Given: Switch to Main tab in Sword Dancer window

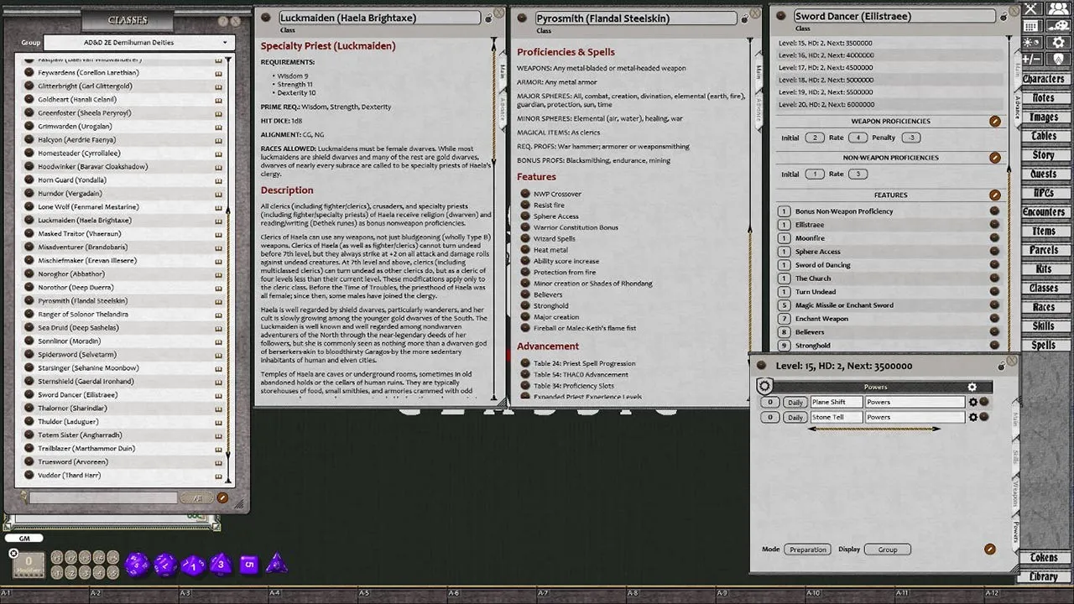Looking at the screenshot, I should click(1018, 69).
